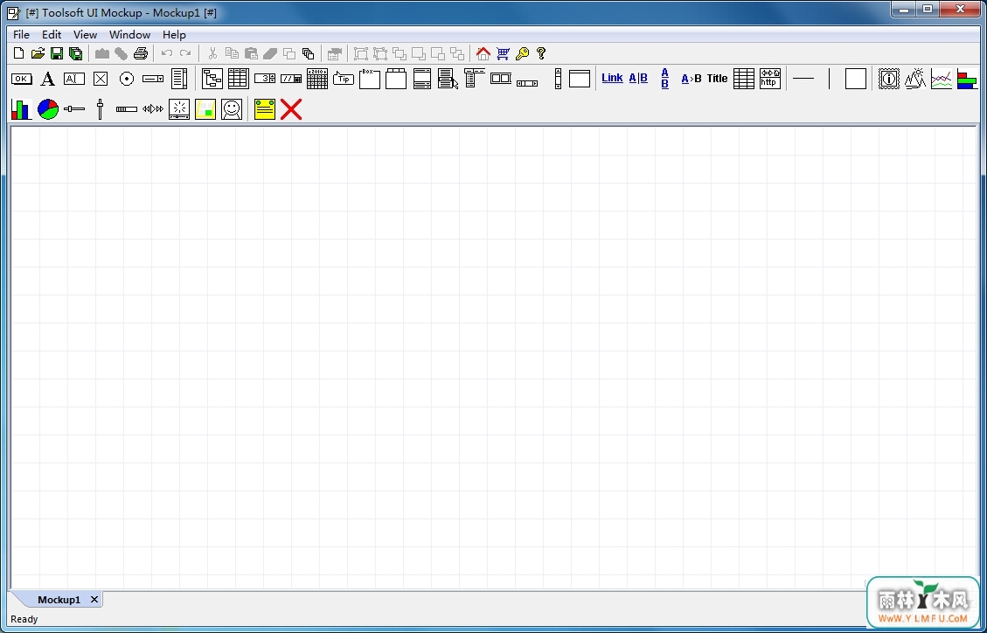987x633 pixels.
Task: Open the shopping cart purchase icon
Action: 503,53
